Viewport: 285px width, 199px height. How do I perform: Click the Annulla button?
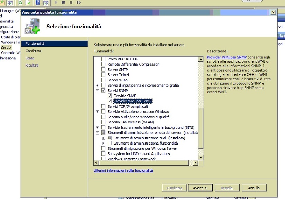click(x=254, y=188)
